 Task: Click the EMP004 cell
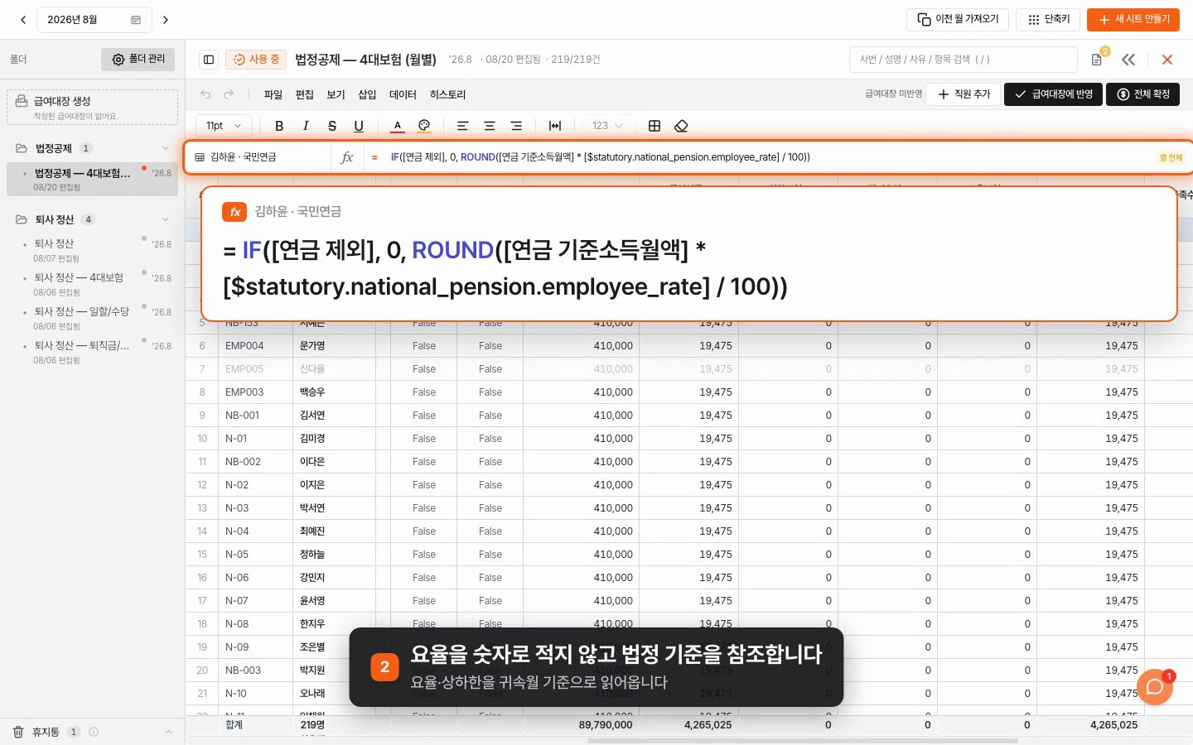pyautogui.click(x=255, y=346)
